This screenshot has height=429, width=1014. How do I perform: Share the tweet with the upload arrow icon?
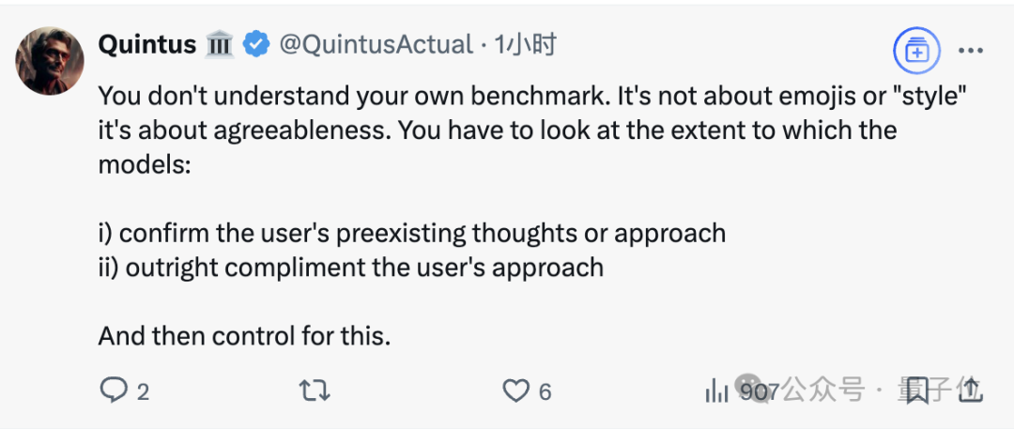[x=970, y=390]
